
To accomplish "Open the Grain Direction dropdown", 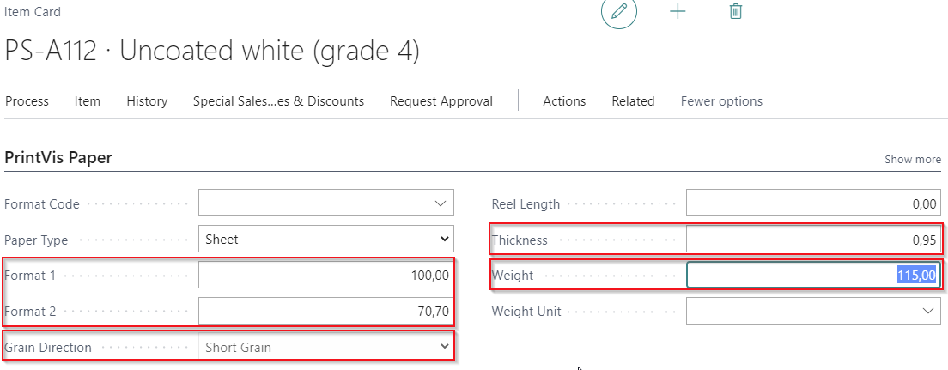I will point(326,347).
